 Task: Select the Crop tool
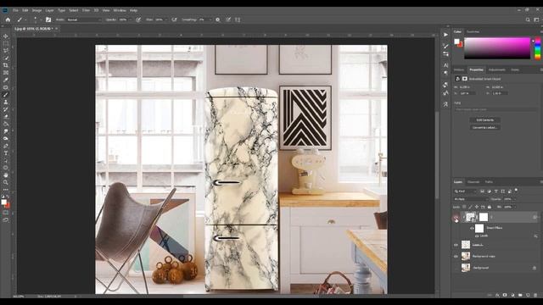tap(6, 65)
